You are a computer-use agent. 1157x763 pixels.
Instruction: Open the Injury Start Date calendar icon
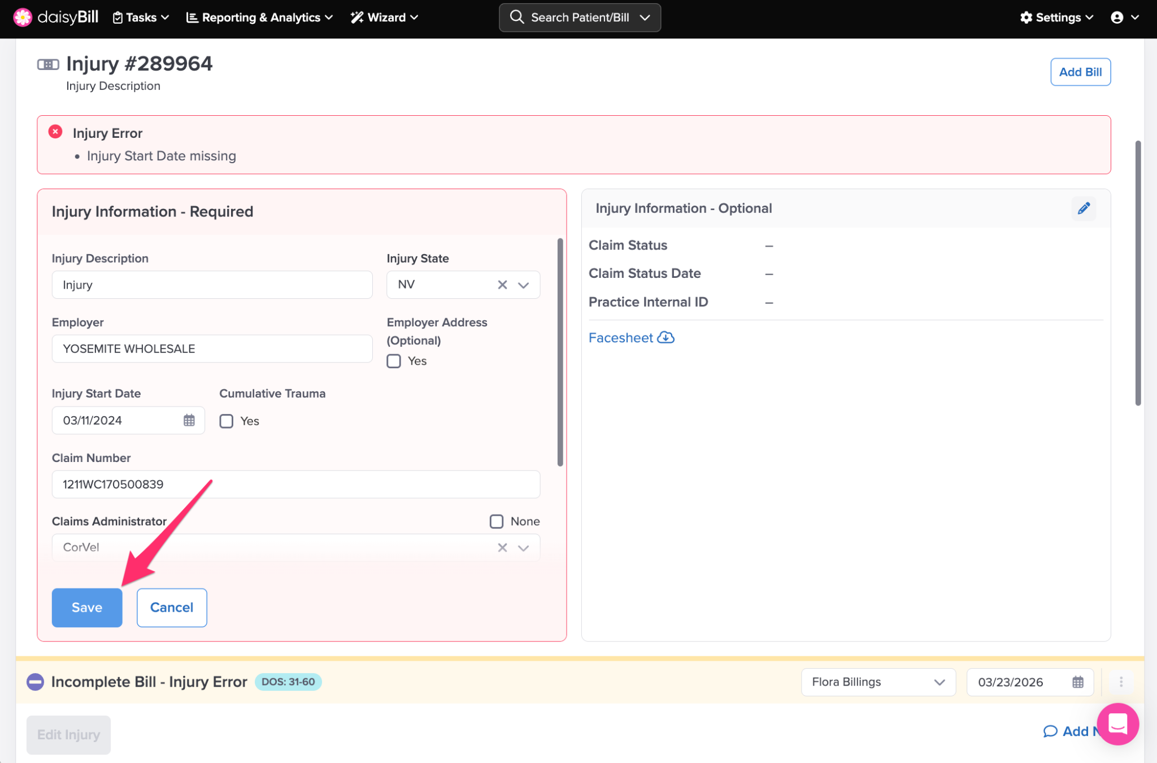coord(189,420)
